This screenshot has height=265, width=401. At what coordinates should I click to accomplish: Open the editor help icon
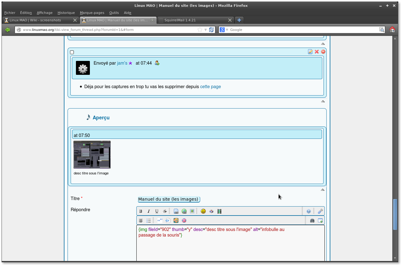tap(309, 211)
